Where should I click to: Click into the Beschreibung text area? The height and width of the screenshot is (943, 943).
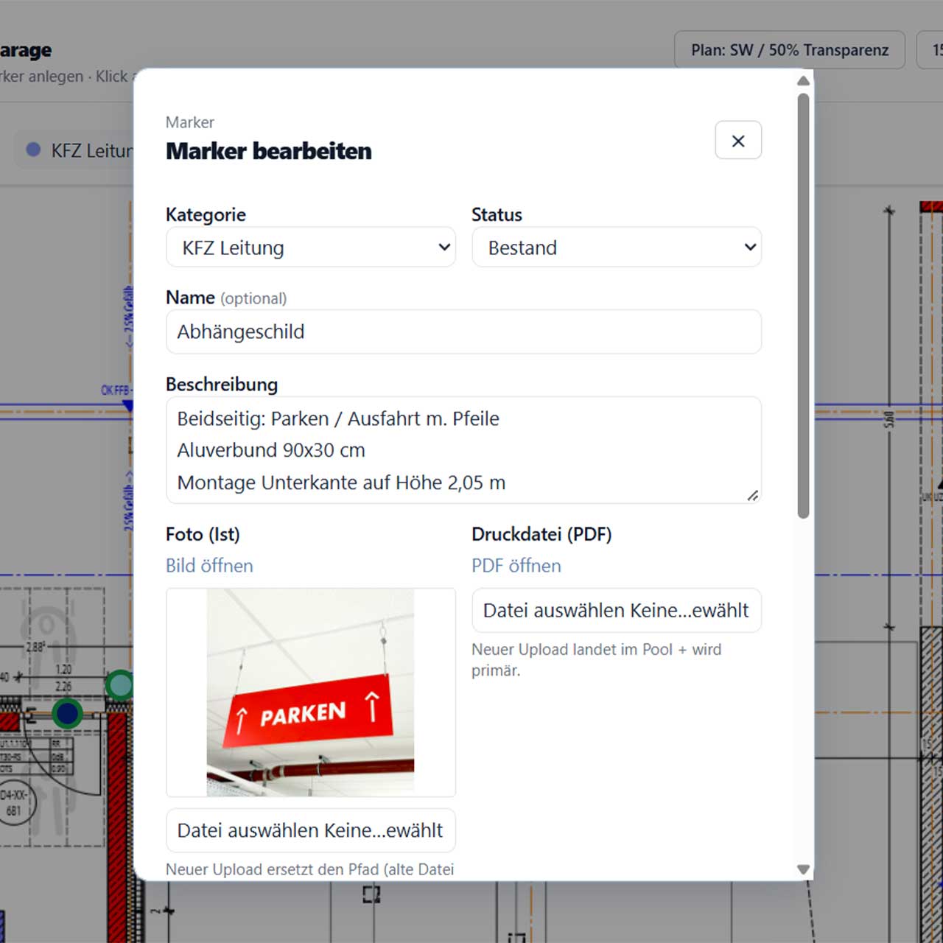[x=464, y=450]
